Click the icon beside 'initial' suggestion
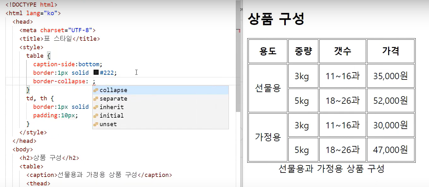 (96, 116)
